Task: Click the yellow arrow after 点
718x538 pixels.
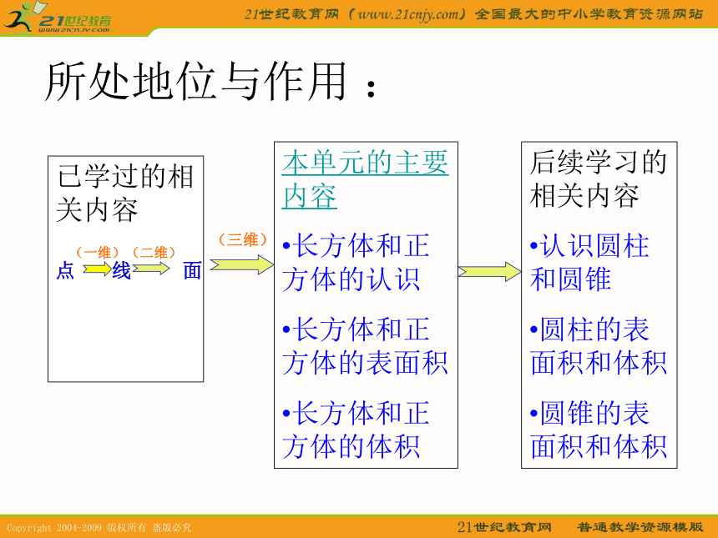Action: (x=97, y=269)
